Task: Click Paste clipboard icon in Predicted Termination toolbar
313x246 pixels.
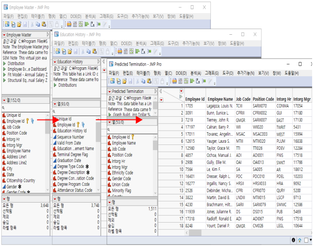Action: point(149,81)
